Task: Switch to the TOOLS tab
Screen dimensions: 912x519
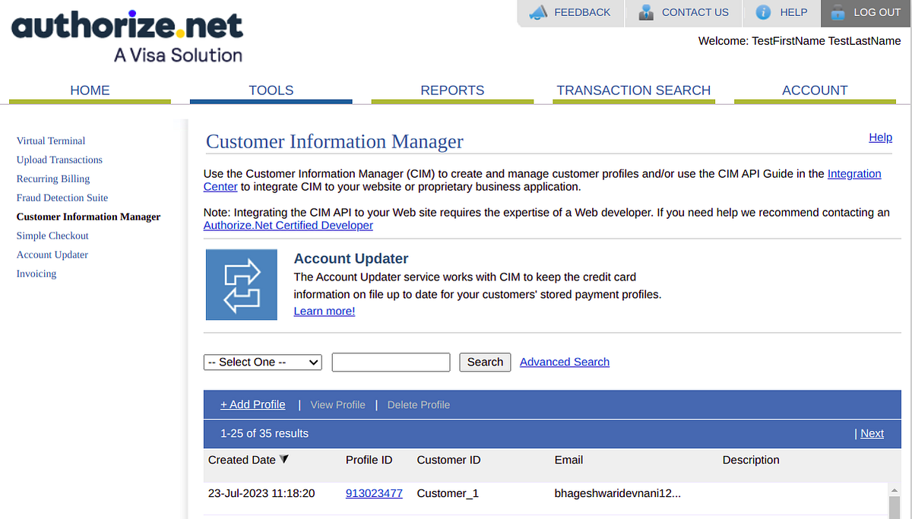Action: (x=271, y=90)
